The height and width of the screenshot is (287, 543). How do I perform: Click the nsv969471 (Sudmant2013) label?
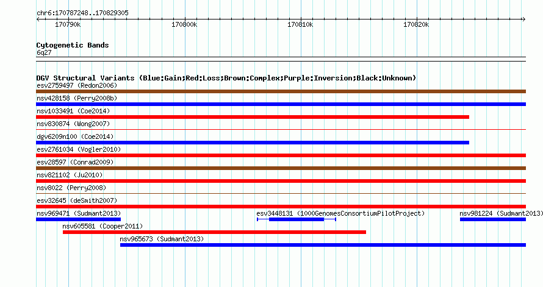pos(79,213)
